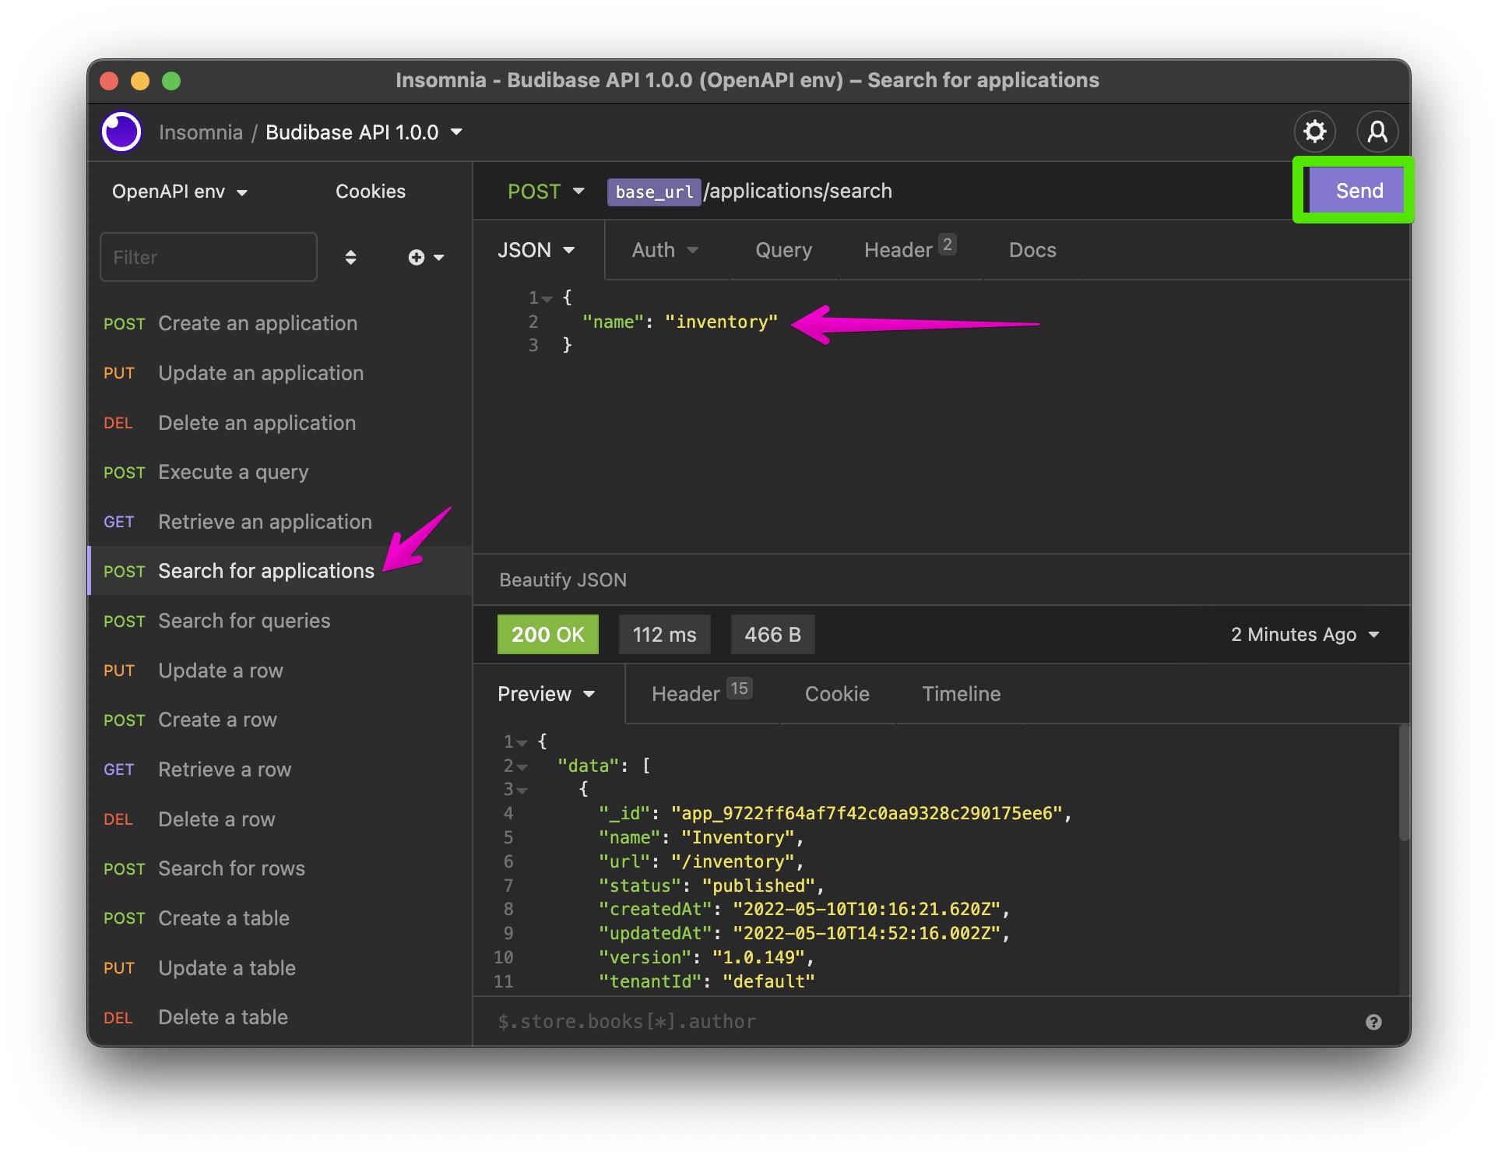The width and height of the screenshot is (1498, 1162).
Task: Click the "Inventory" name value in response
Action: (738, 838)
